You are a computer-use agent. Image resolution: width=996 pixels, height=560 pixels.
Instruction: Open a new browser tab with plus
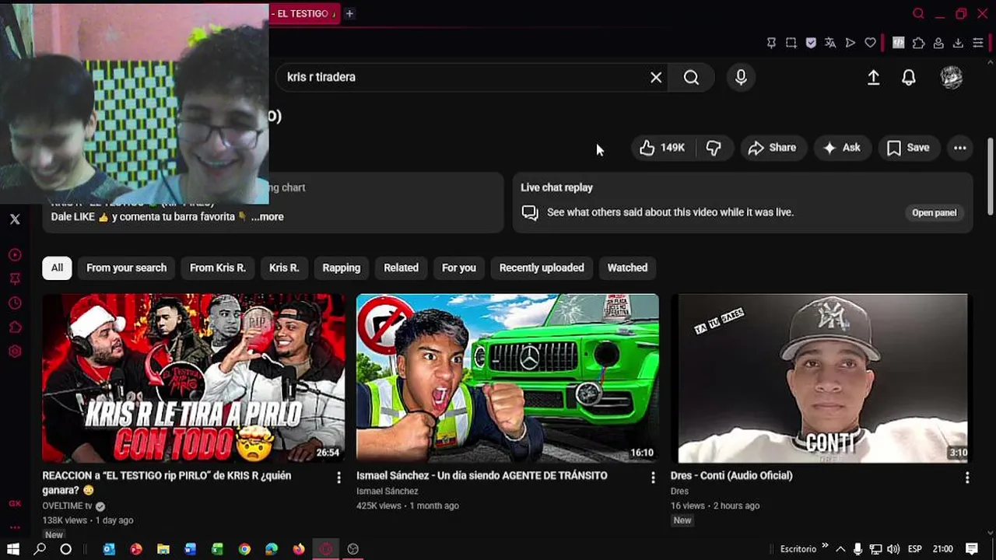pyautogui.click(x=349, y=13)
